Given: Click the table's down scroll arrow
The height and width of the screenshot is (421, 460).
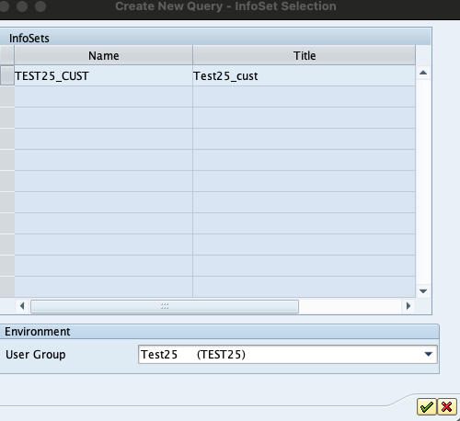Looking at the screenshot, I should pyautogui.click(x=423, y=291).
